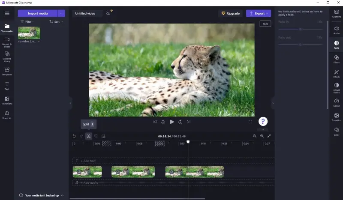This screenshot has width=343, height=200.
Task: Expand Your media isn't backed up notice
Action: coord(62,195)
